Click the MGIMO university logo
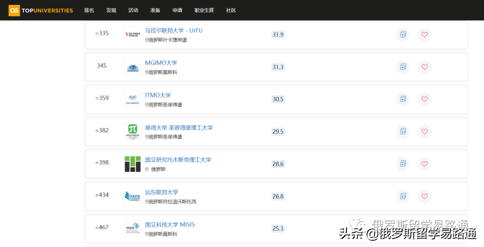The image size is (484, 247). click(133, 67)
